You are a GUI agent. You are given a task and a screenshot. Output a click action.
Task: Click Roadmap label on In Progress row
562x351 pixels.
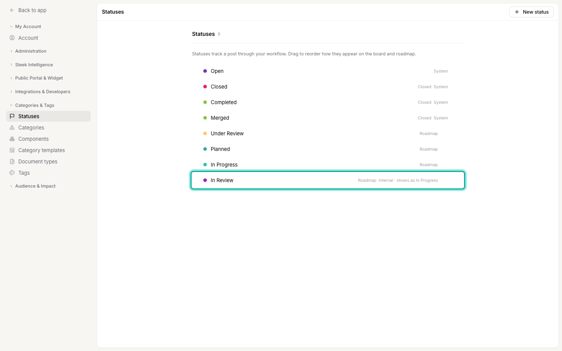point(429,165)
